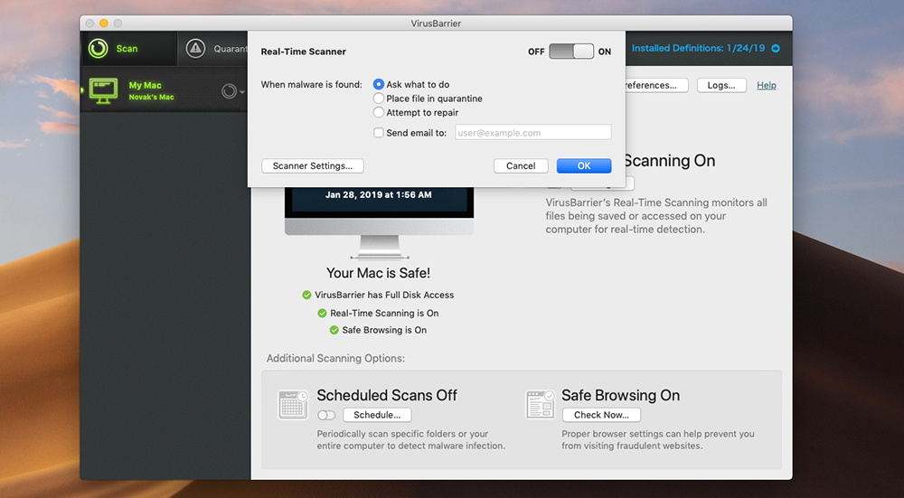904x498 pixels.
Task: Toggle the Real-Time Scanner OFF/ON switch
Action: pyautogui.click(x=571, y=52)
